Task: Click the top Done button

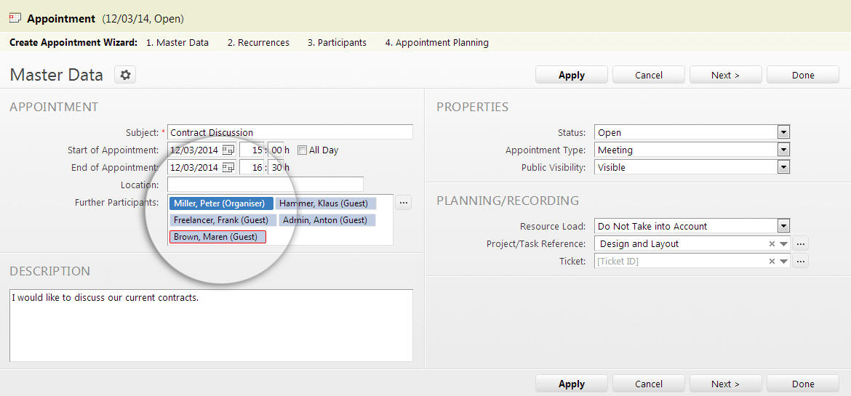Action: [803, 75]
